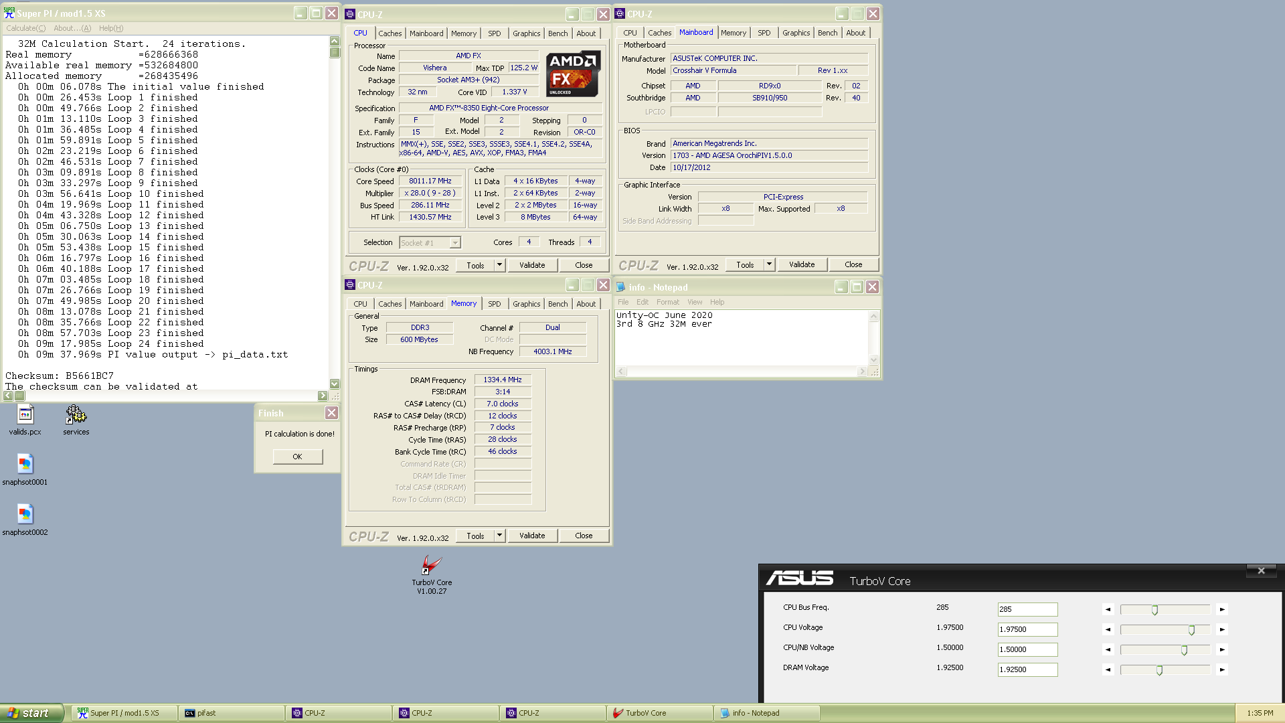Increase CPU Voltage with right arrow
This screenshot has height=723, width=1285.
[1222, 629]
